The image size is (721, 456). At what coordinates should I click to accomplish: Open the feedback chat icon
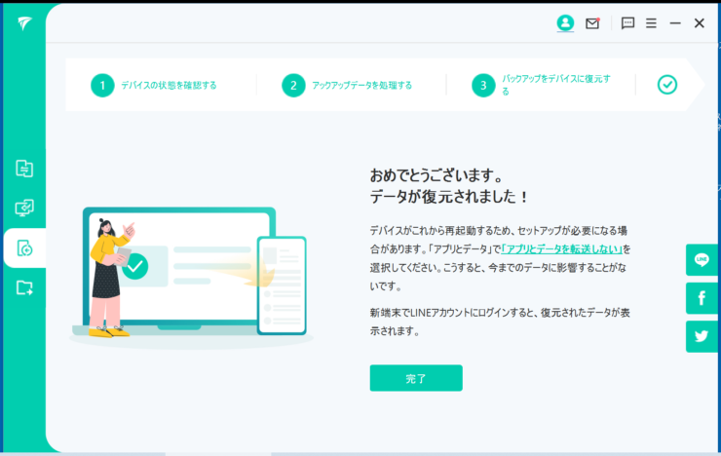(627, 23)
